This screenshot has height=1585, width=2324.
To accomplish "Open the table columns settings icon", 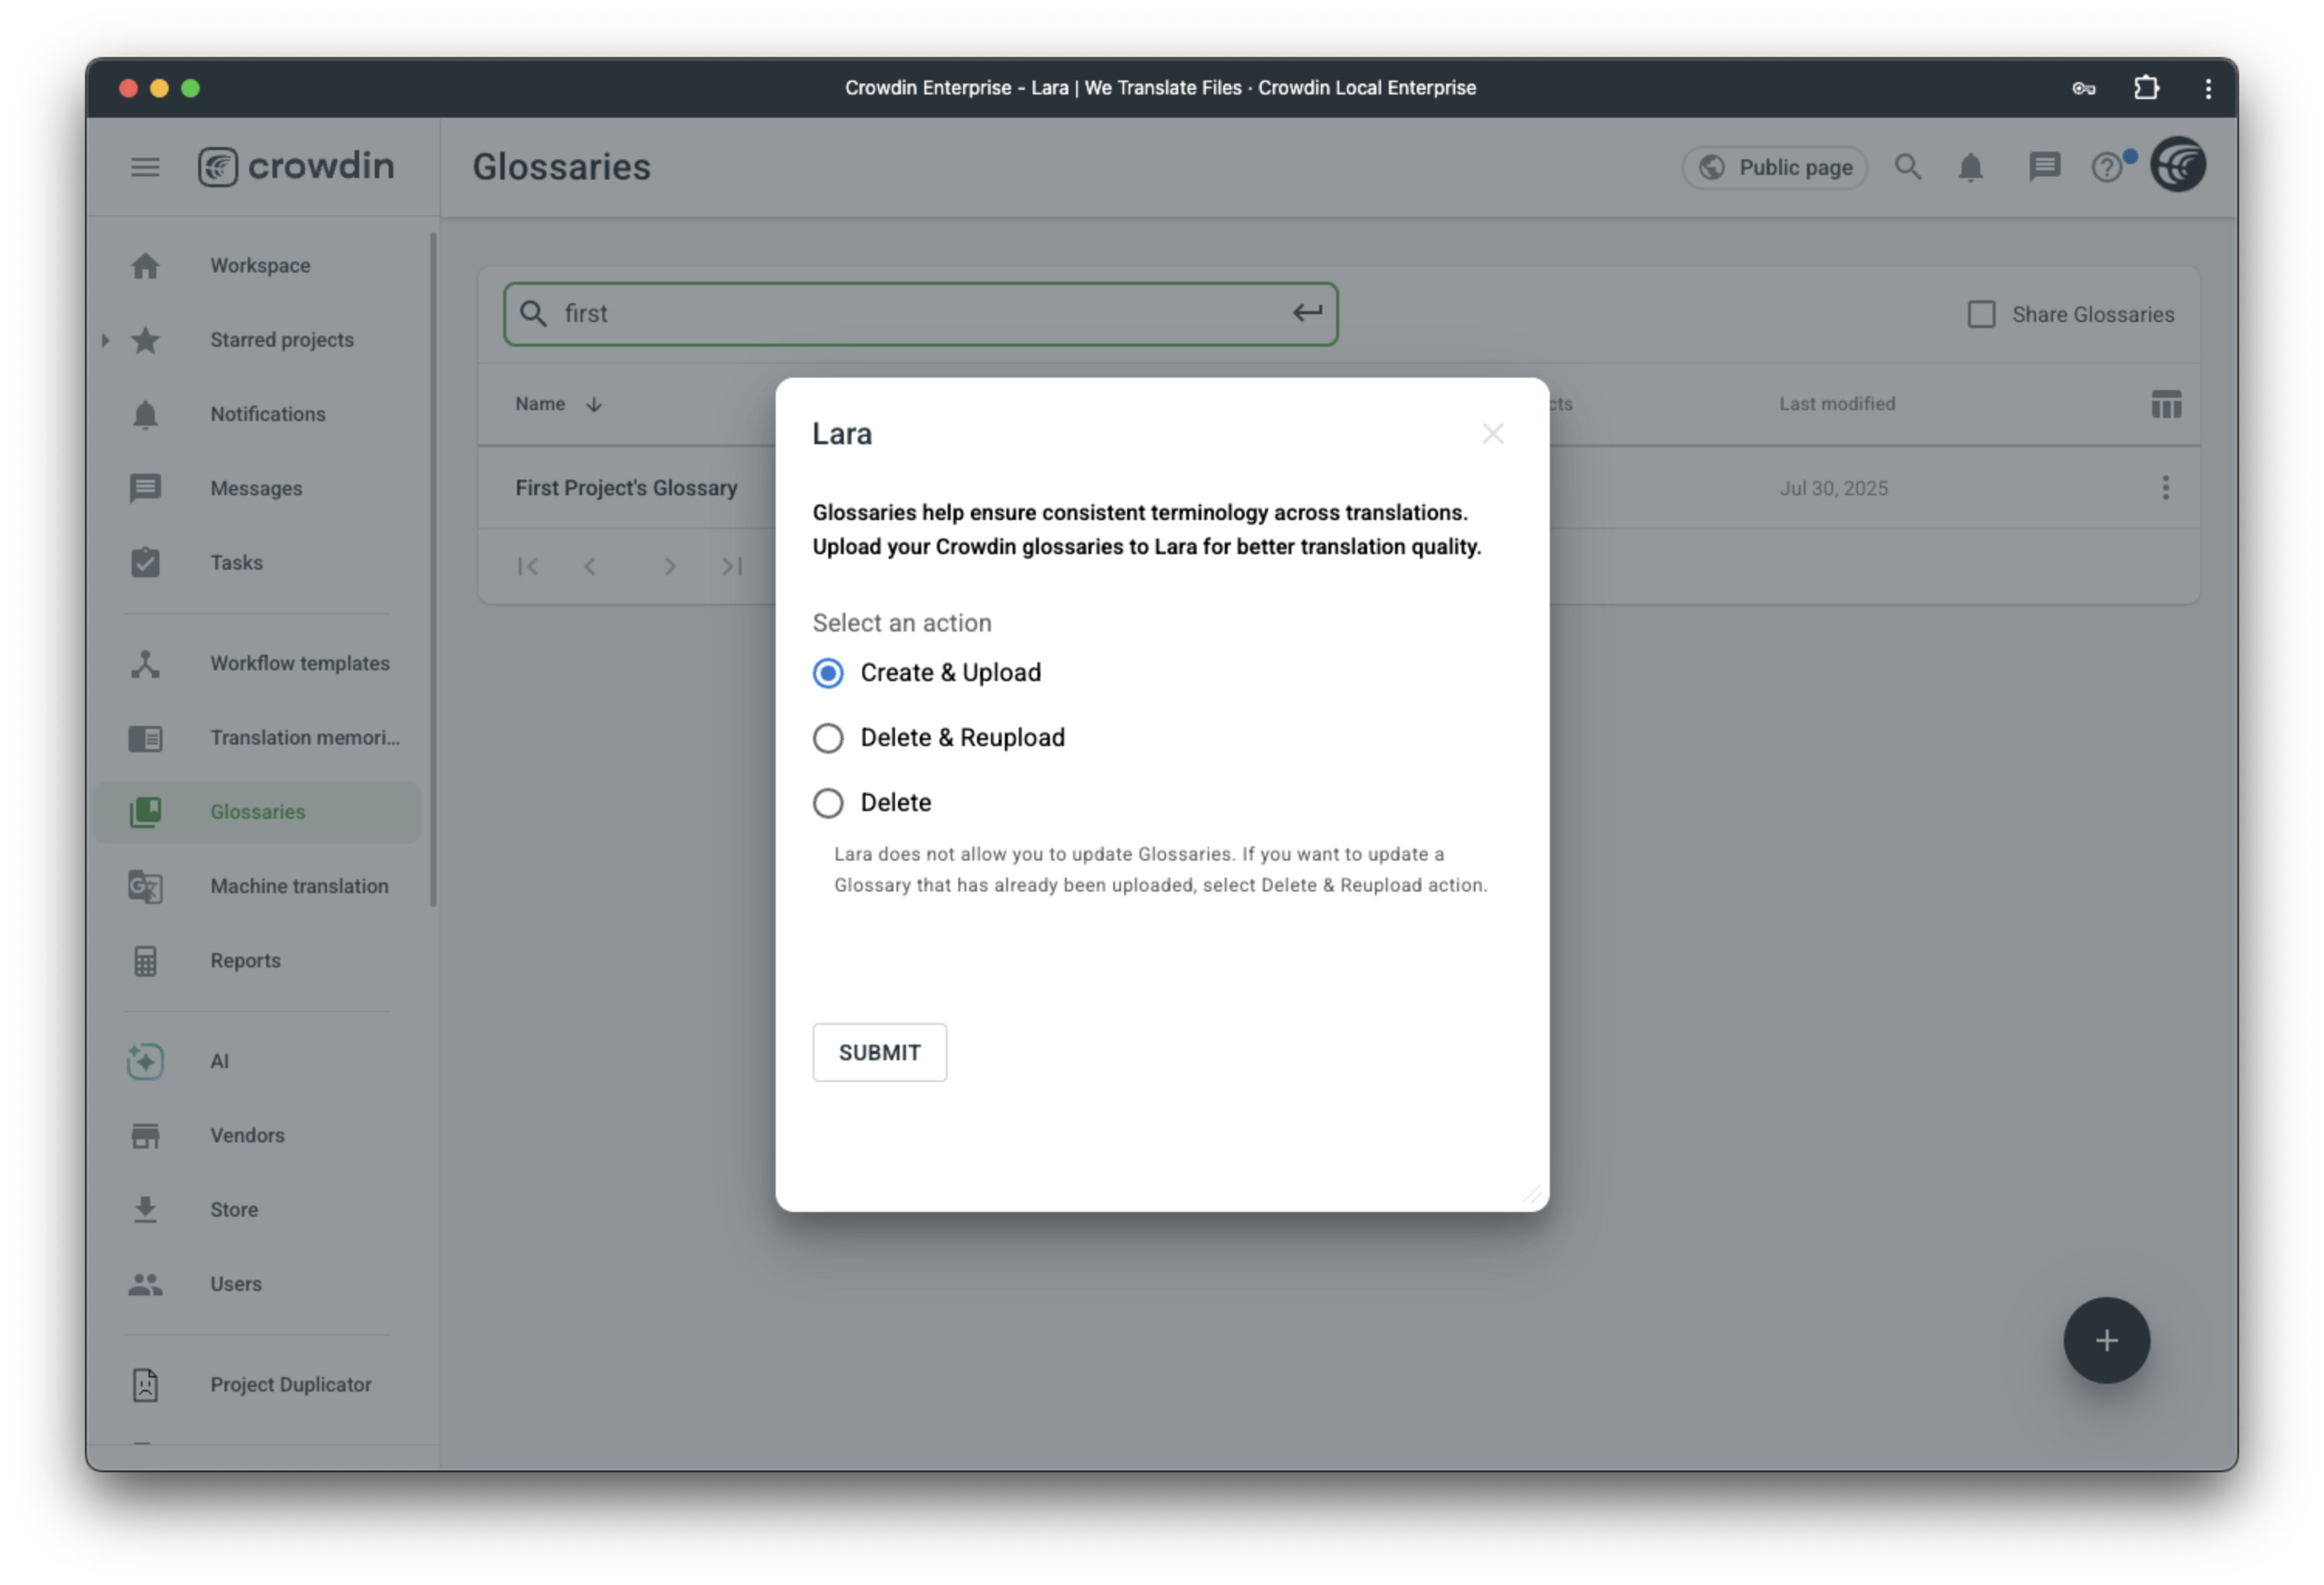I will [2166, 404].
